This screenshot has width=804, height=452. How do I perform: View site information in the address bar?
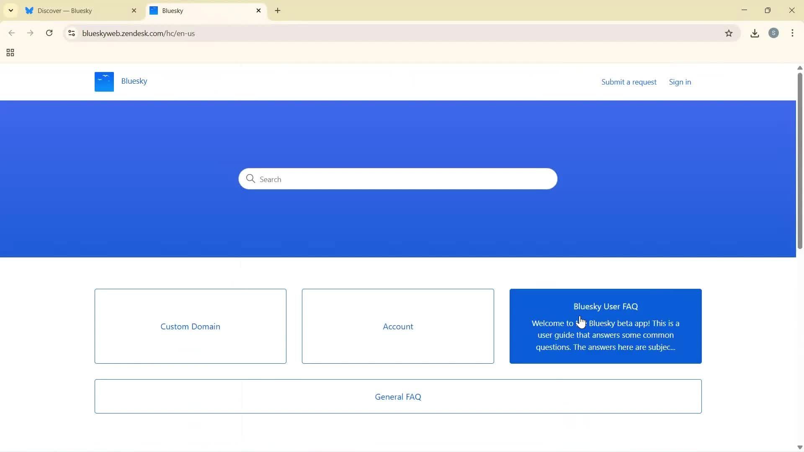click(x=71, y=33)
